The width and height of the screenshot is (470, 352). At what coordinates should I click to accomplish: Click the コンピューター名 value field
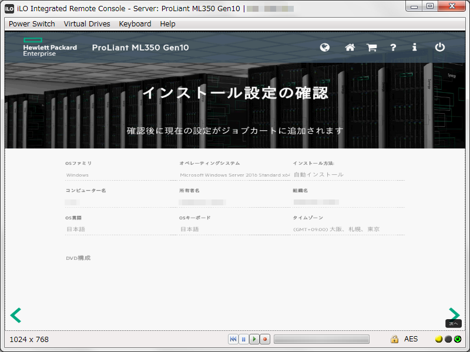121,202
